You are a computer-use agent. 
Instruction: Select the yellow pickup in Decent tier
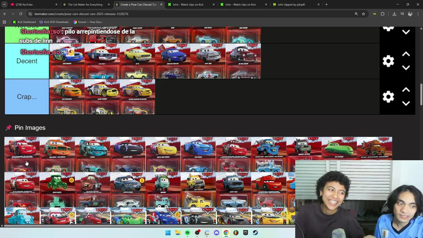137,61
